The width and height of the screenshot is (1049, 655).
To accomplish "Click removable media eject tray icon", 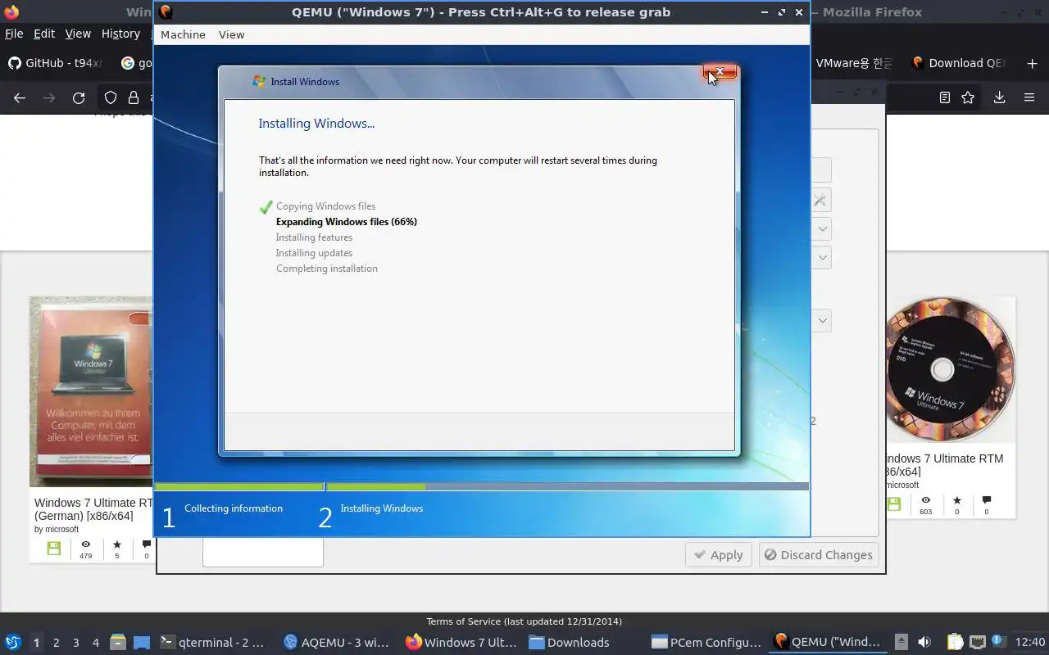I will (901, 642).
